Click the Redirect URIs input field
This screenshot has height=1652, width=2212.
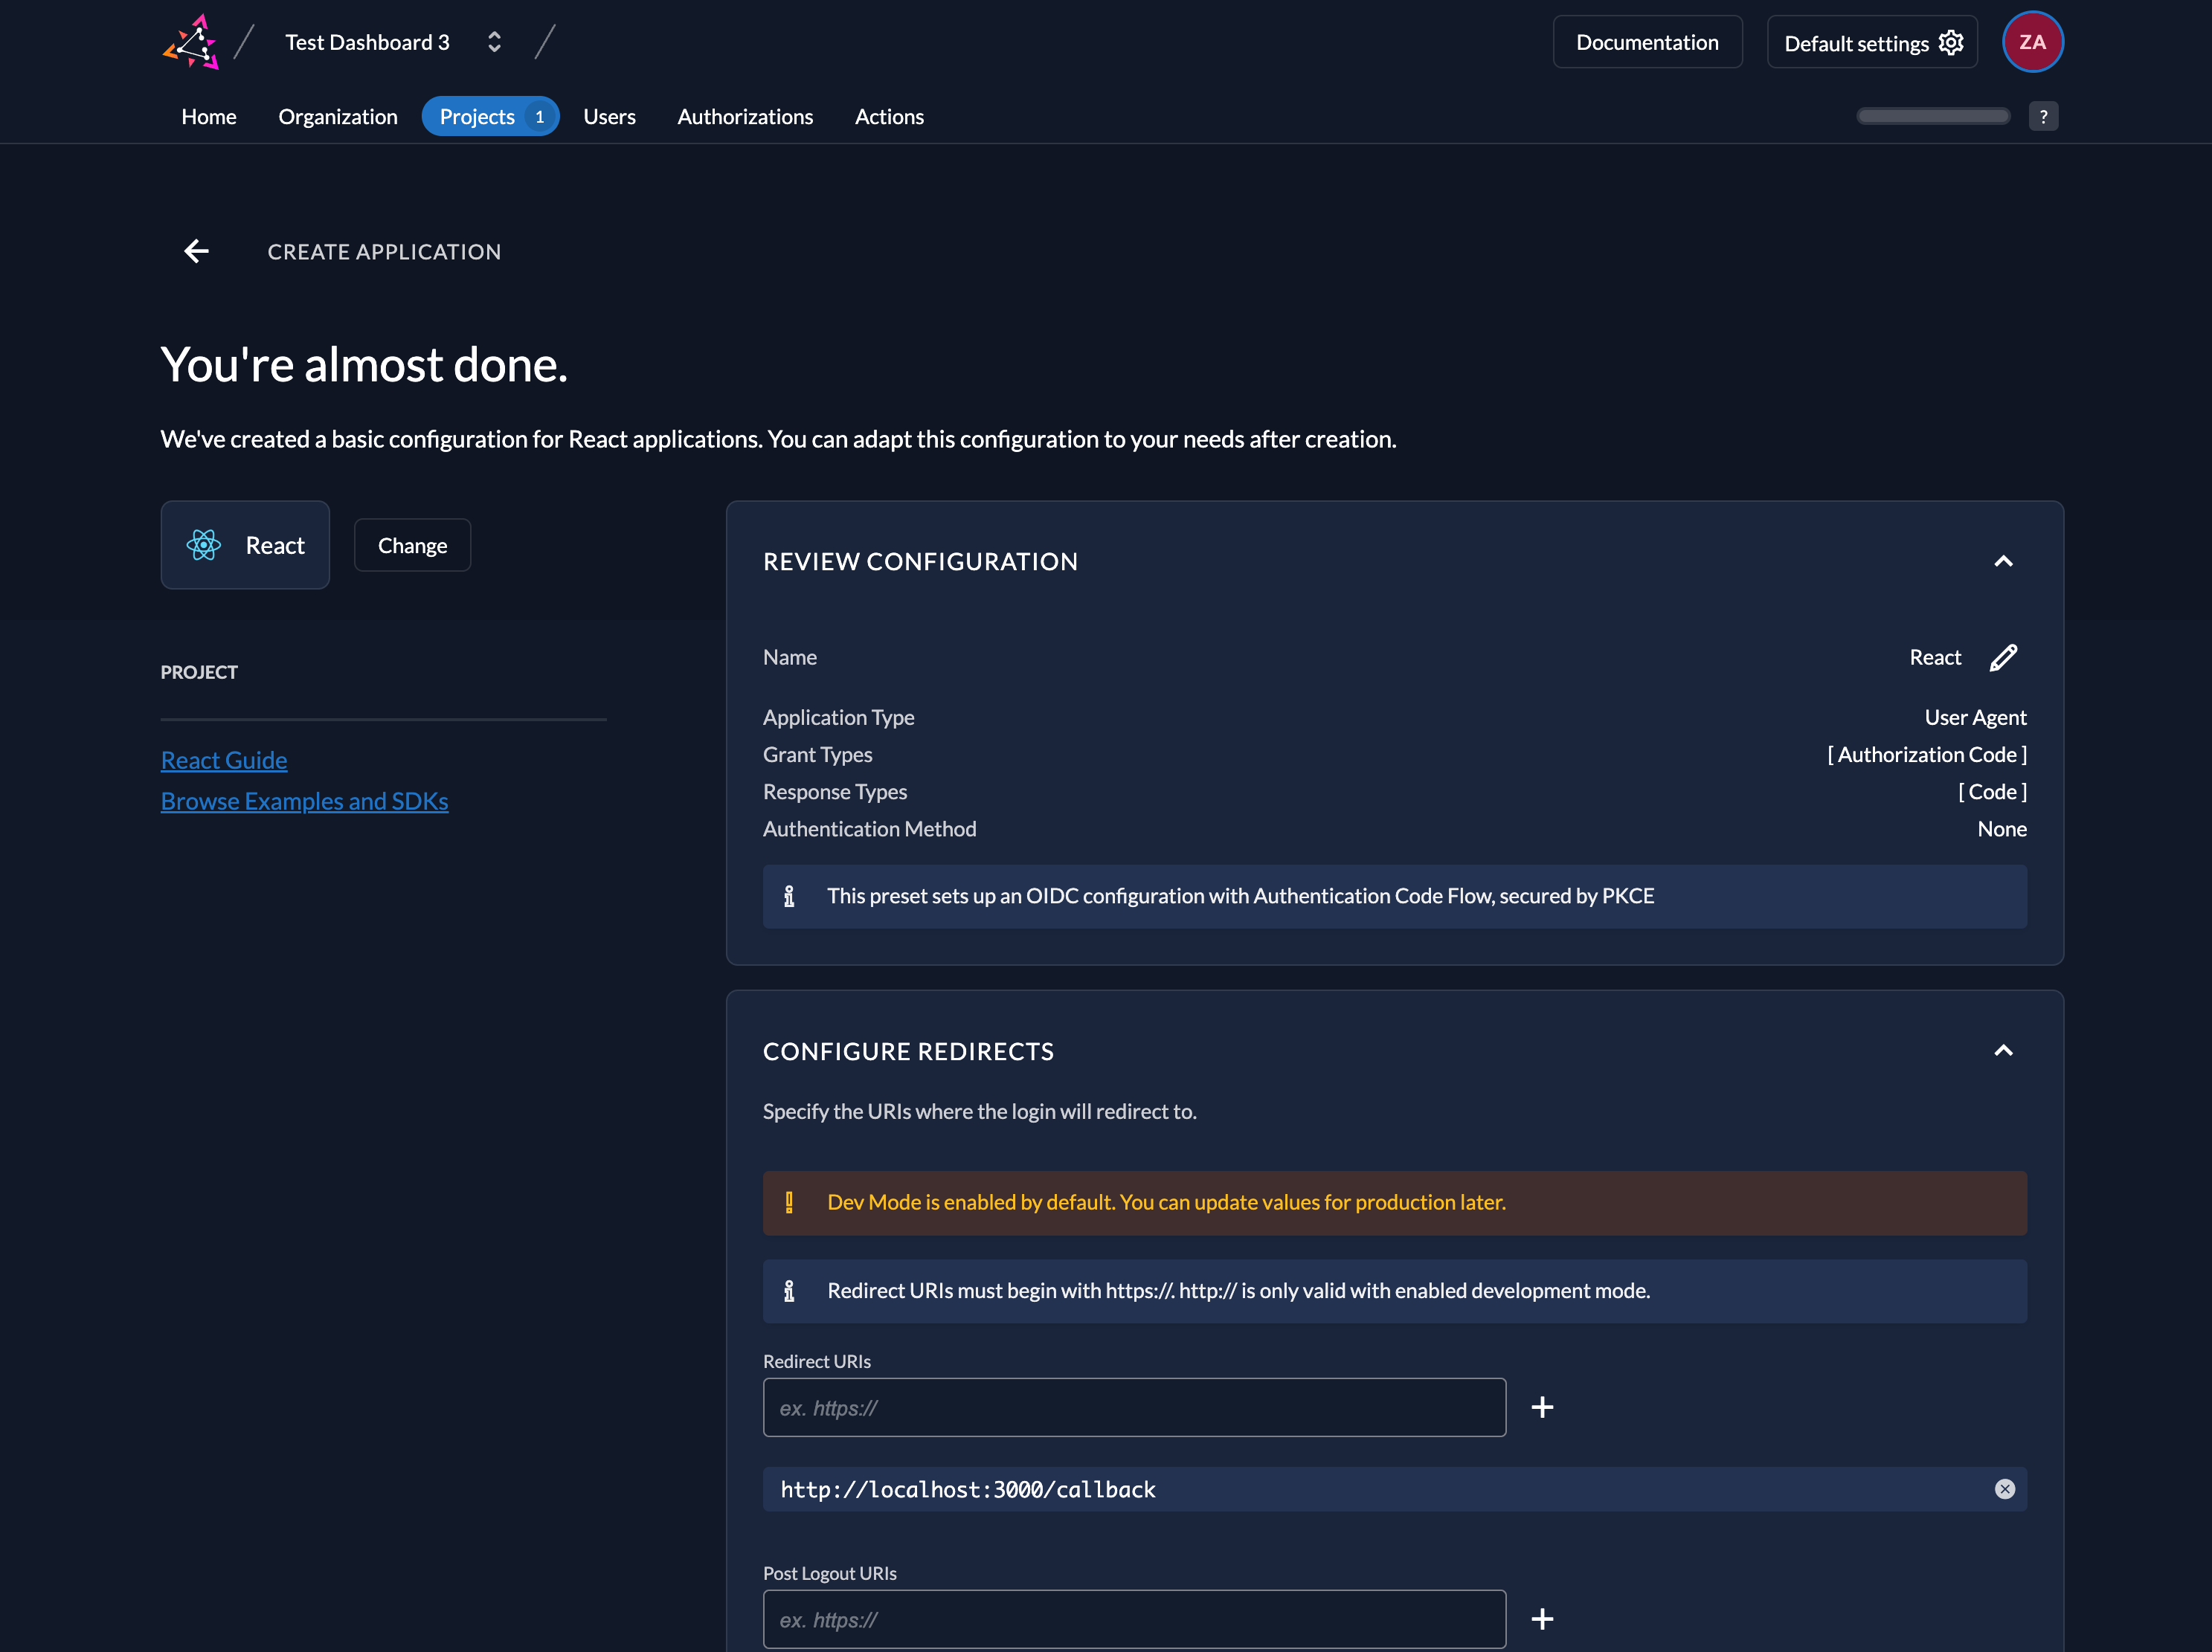tap(1134, 1407)
